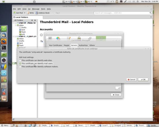Click Write to compose a message
Image resolution: width=159 pixels, height=127 pixels.
coord(30,13)
